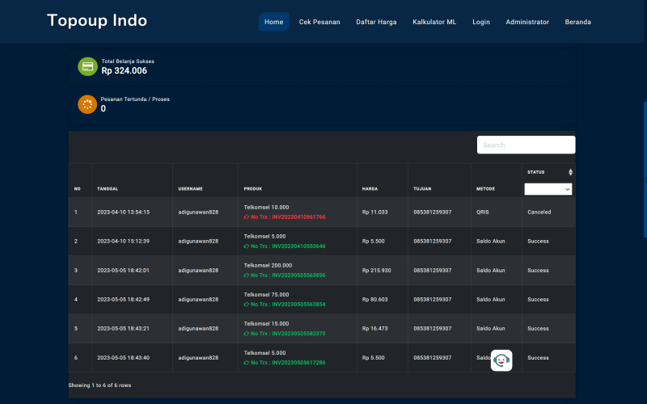
Task: Click the Pesanan Tertunda / Proses label
Action: (x=135, y=99)
